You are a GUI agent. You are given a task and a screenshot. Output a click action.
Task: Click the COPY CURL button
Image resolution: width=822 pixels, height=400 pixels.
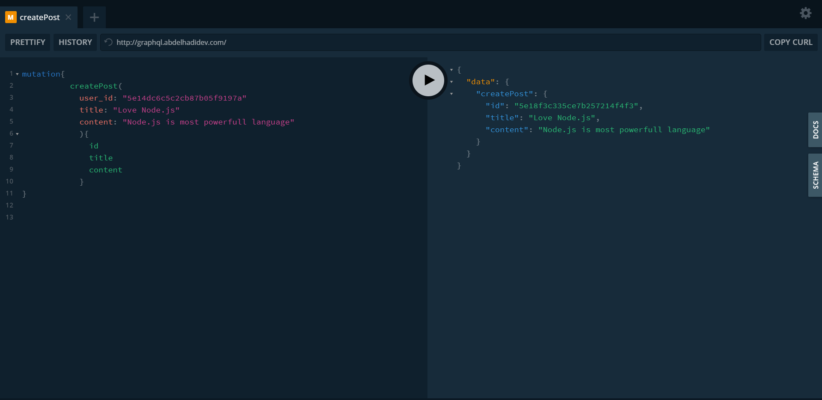pyautogui.click(x=791, y=42)
